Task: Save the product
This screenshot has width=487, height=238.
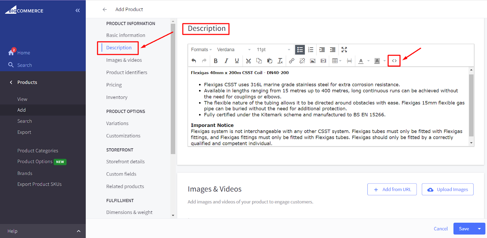Action: (464, 229)
